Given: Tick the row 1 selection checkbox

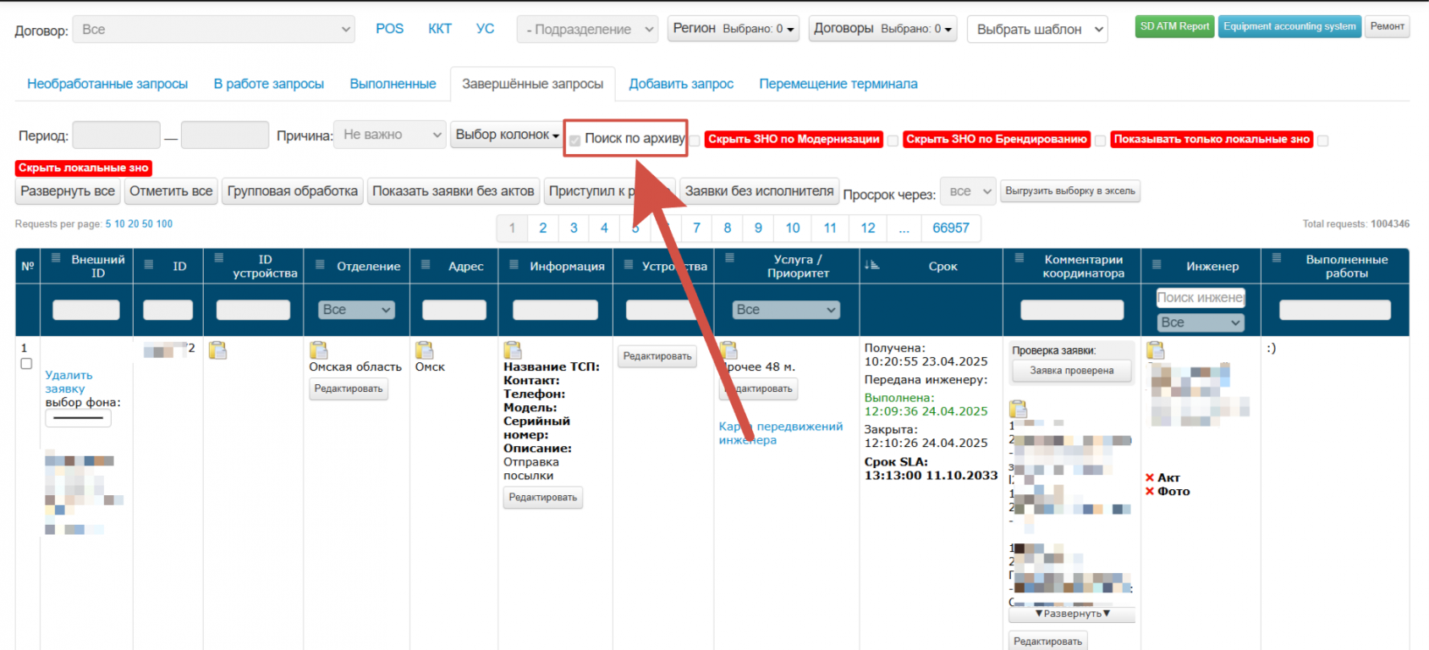Looking at the screenshot, I should pos(26,364).
